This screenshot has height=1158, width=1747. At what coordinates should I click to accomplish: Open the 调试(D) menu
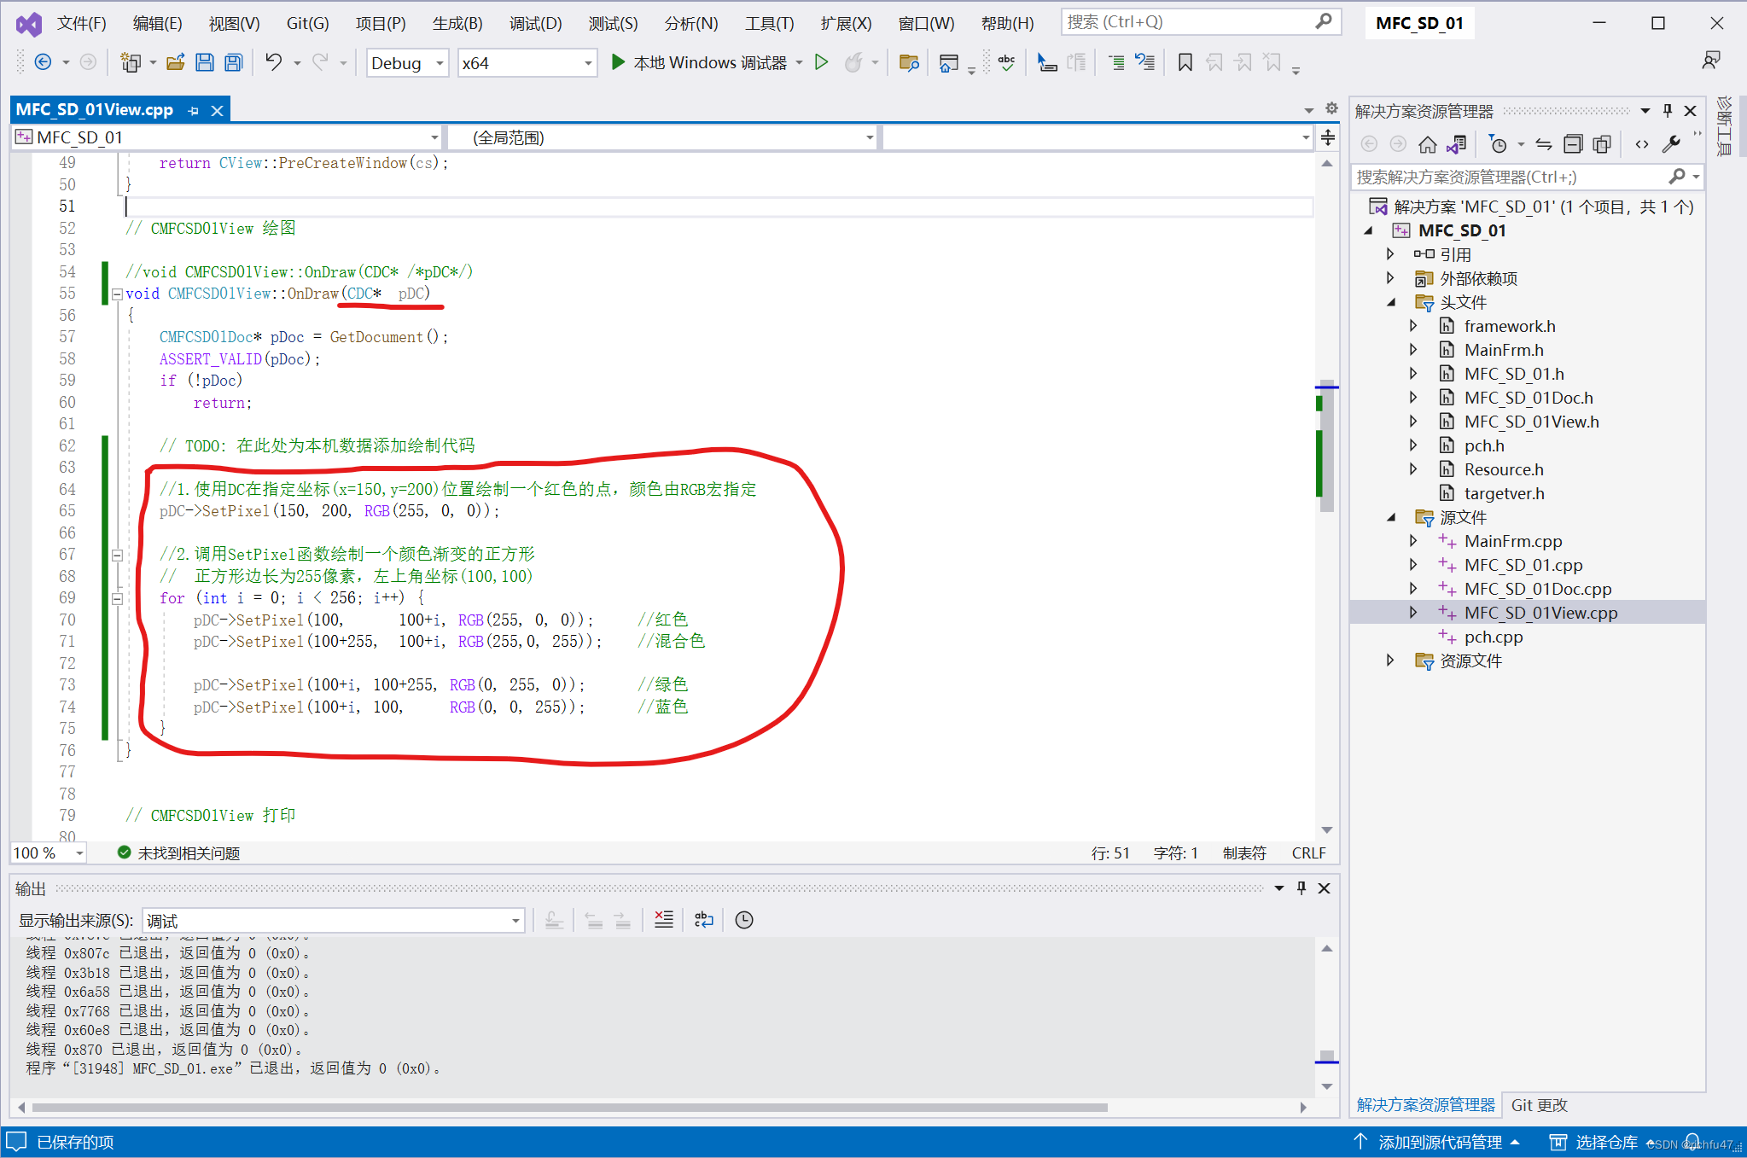[x=535, y=23]
